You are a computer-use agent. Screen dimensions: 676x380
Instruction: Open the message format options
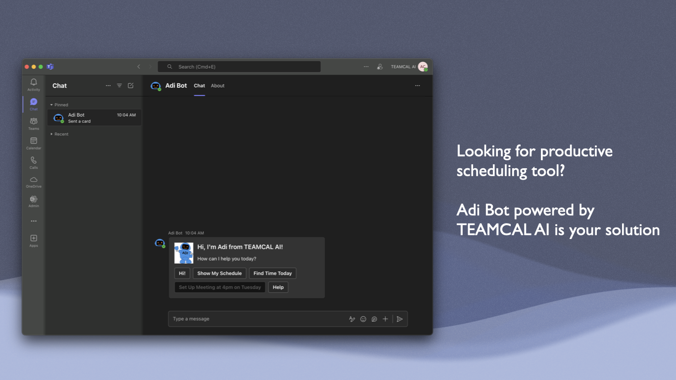pos(352,319)
